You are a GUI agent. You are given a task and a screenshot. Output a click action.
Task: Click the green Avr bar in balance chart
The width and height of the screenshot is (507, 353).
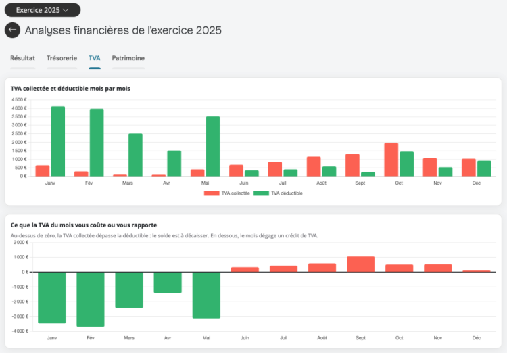[x=168, y=283]
